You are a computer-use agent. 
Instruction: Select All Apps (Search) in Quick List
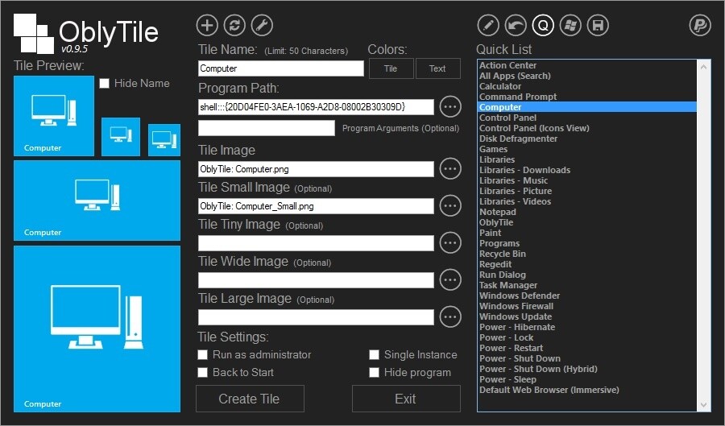click(x=515, y=76)
